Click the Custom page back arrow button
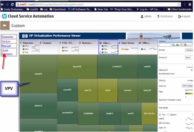Viewport: 194px width, 132px height. (x=5, y=25)
